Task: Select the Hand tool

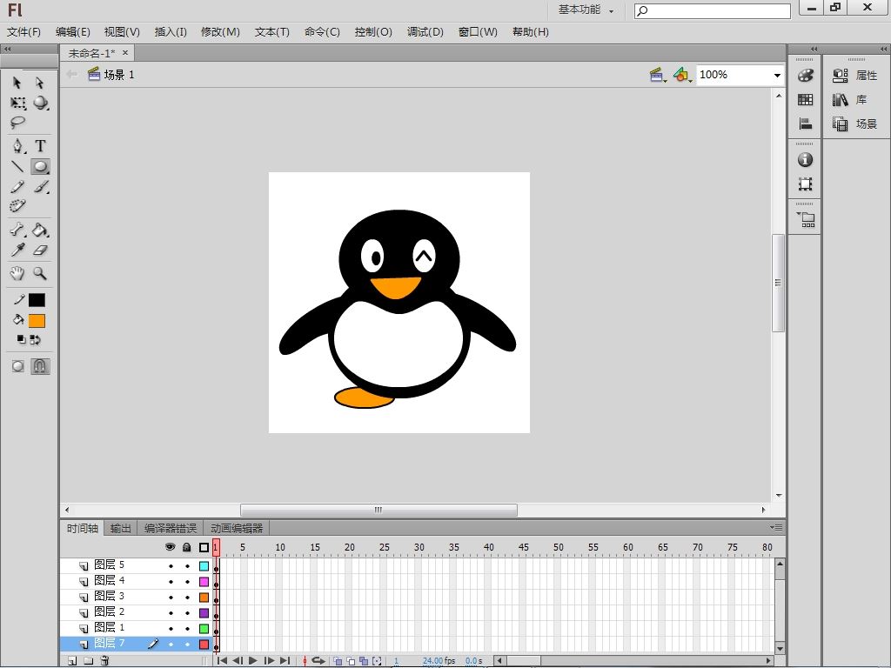Action: coord(17,274)
